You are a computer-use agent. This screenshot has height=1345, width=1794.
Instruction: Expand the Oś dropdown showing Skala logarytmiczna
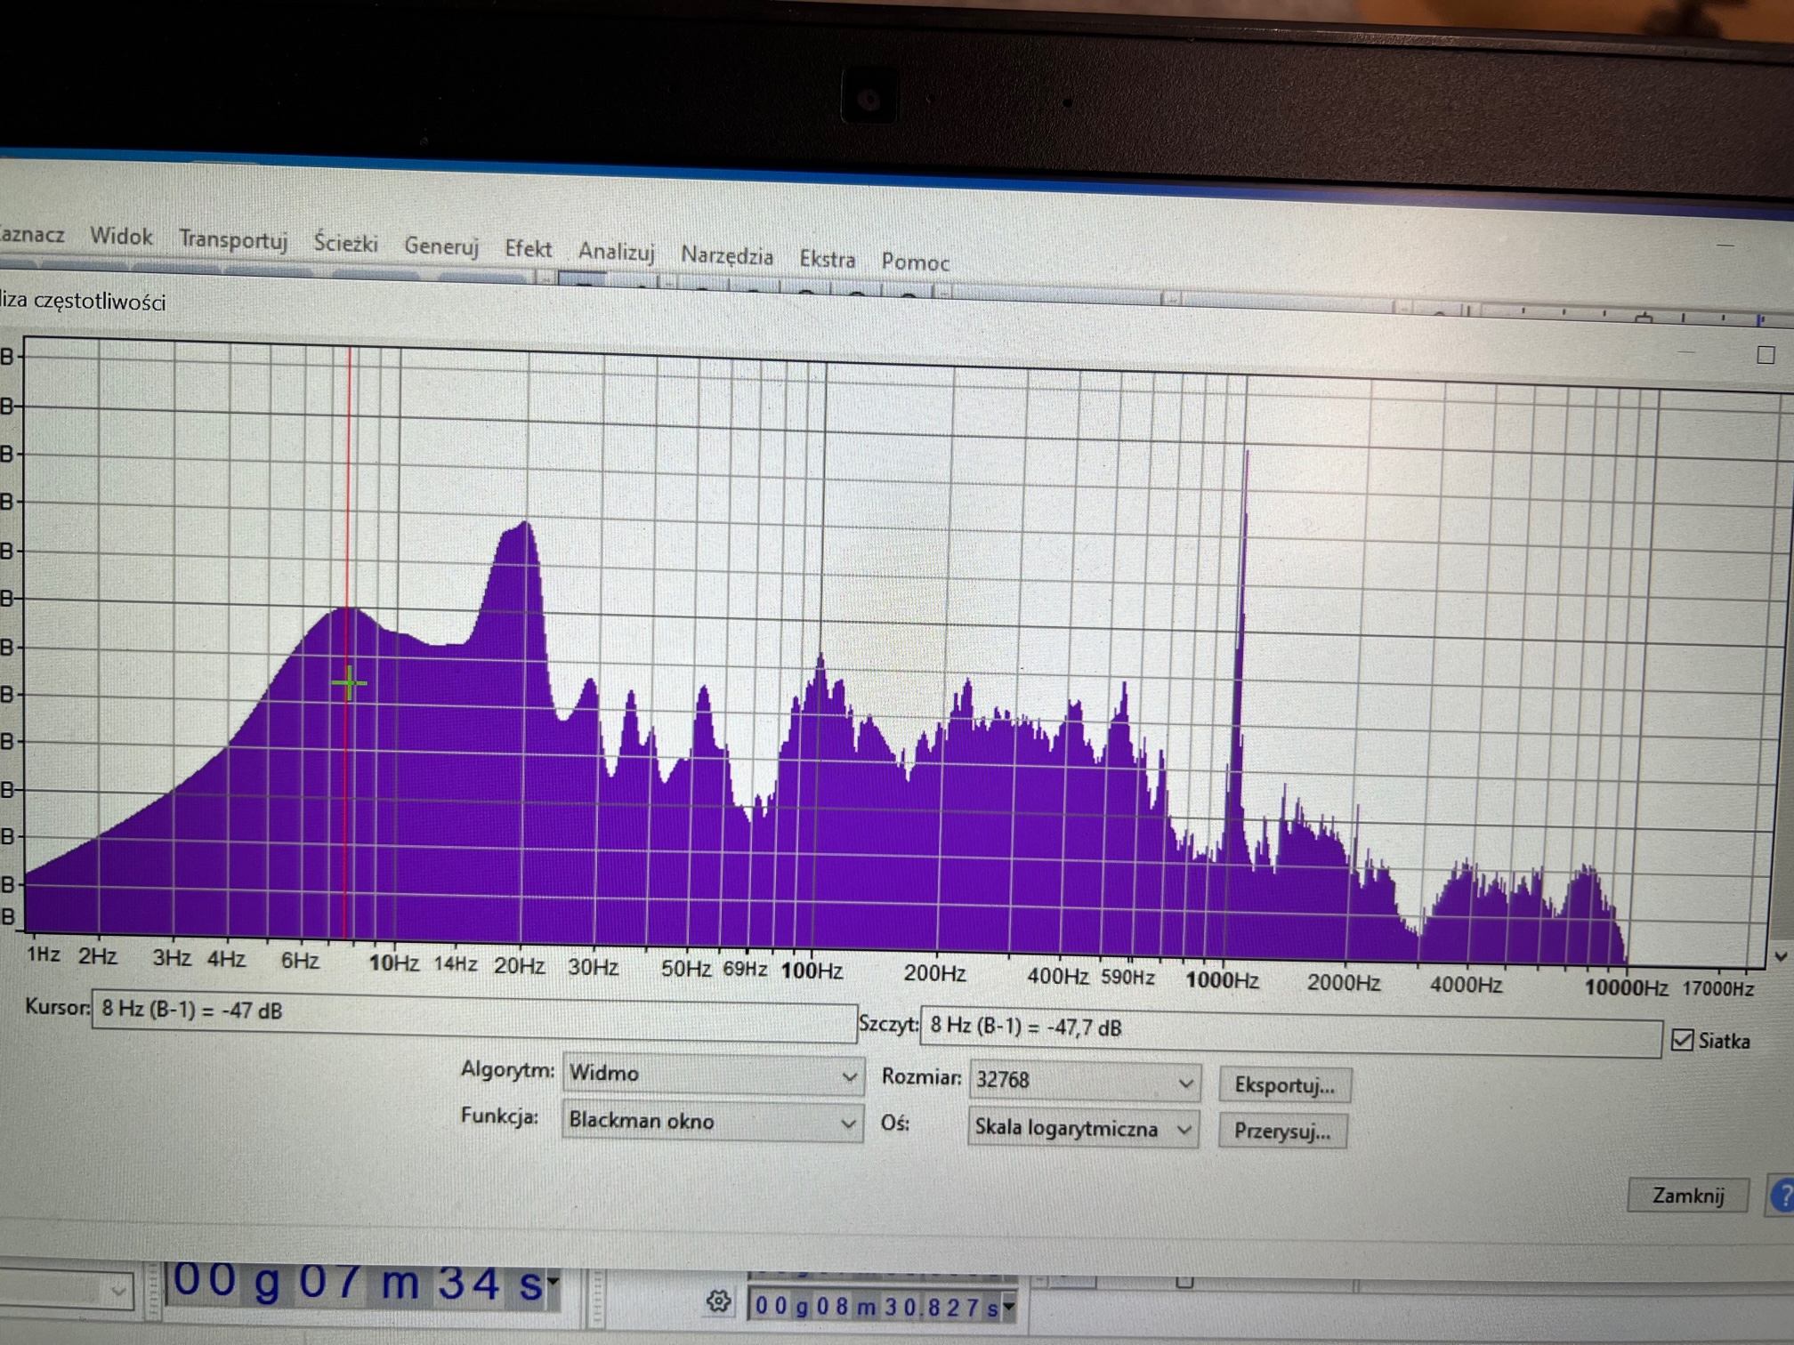pyautogui.click(x=1082, y=1129)
